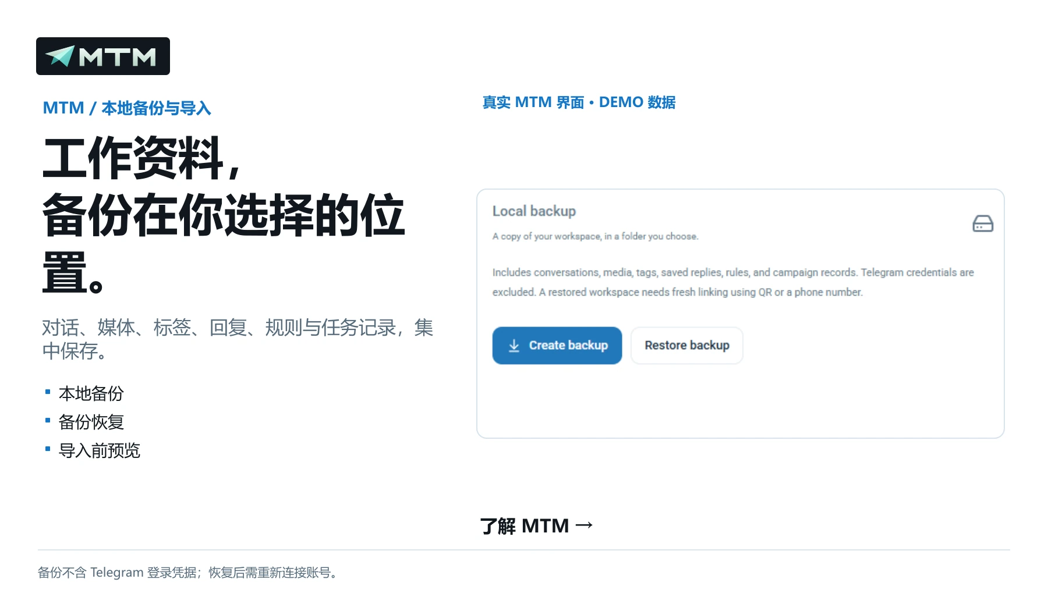This screenshot has width=1048, height=611.
Task: Click the hard drive icon in Local backup card
Action: pyautogui.click(x=983, y=223)
